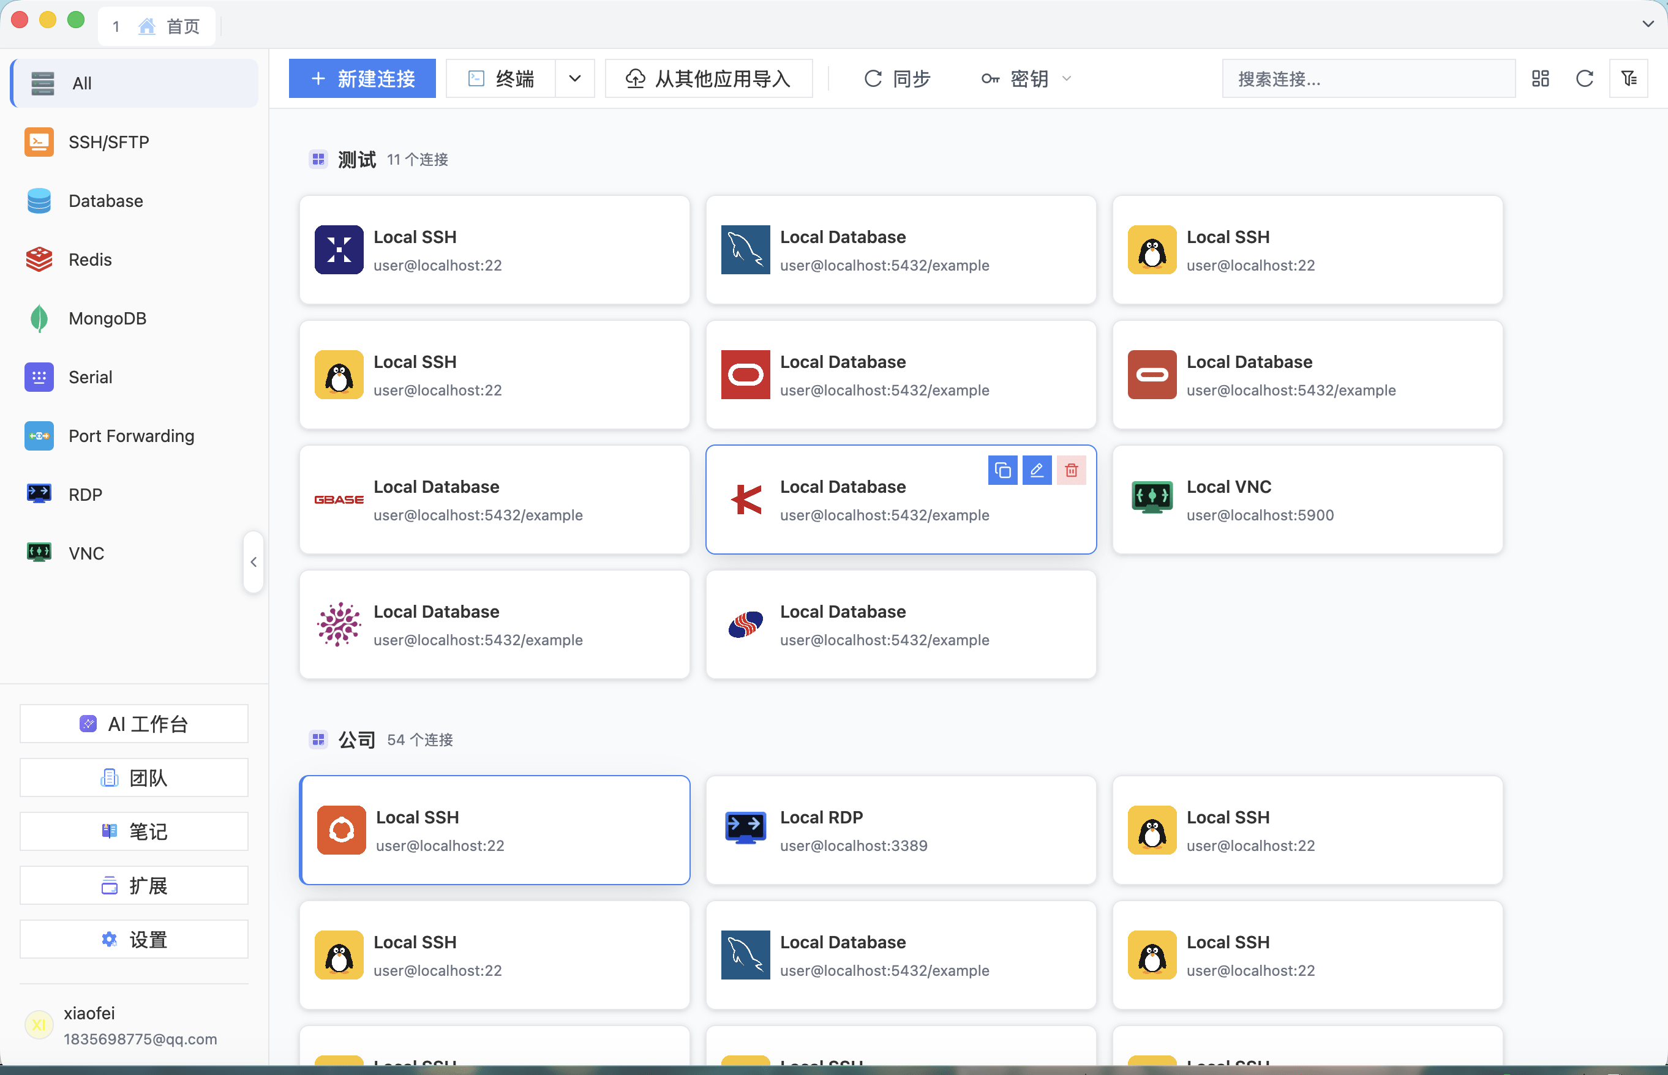This screenshot has height=1075, width=1668.
Task: Open the 笔记 notes panel
Action: (134, 831)
